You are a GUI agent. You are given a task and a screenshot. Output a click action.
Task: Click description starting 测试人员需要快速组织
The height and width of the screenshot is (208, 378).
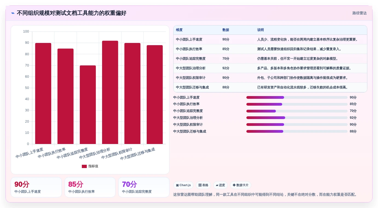[300, 49]
